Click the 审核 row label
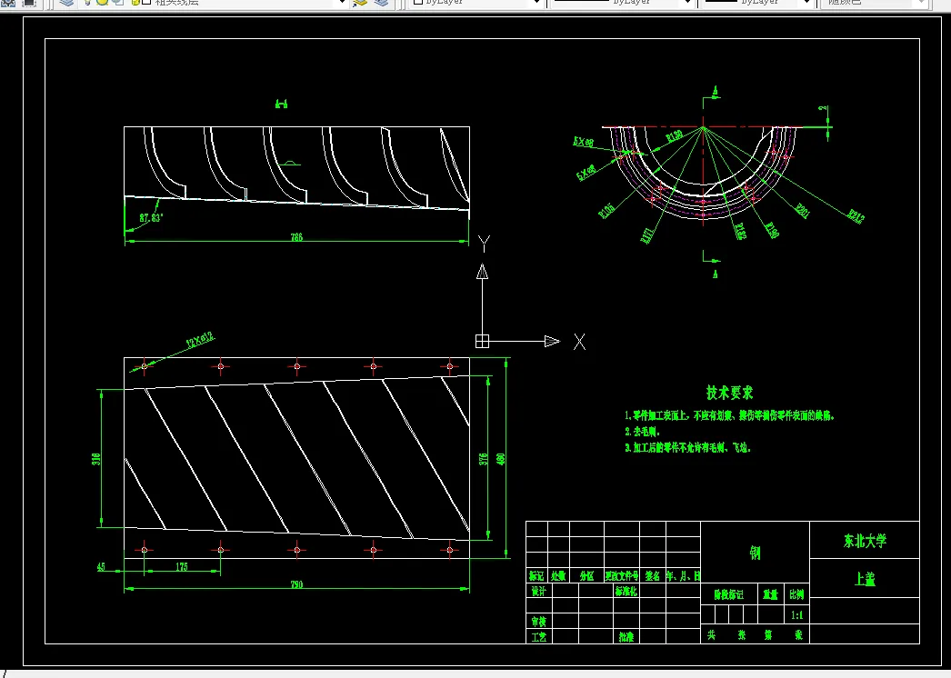Viewport: 951px width, 678px height. point(538,622)
